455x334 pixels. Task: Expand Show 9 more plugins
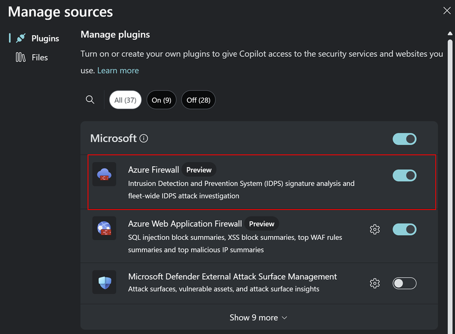click(258, 317)
